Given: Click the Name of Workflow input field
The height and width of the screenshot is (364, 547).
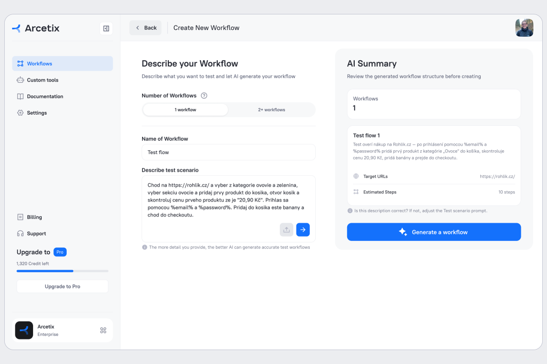Looking at the screenshot, I should pyautogui.click(x=229, y=152).
